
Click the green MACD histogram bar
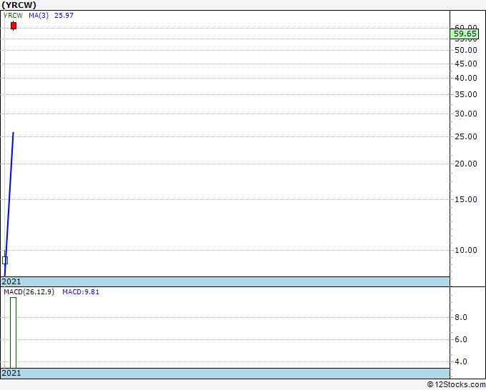(13, 333)
